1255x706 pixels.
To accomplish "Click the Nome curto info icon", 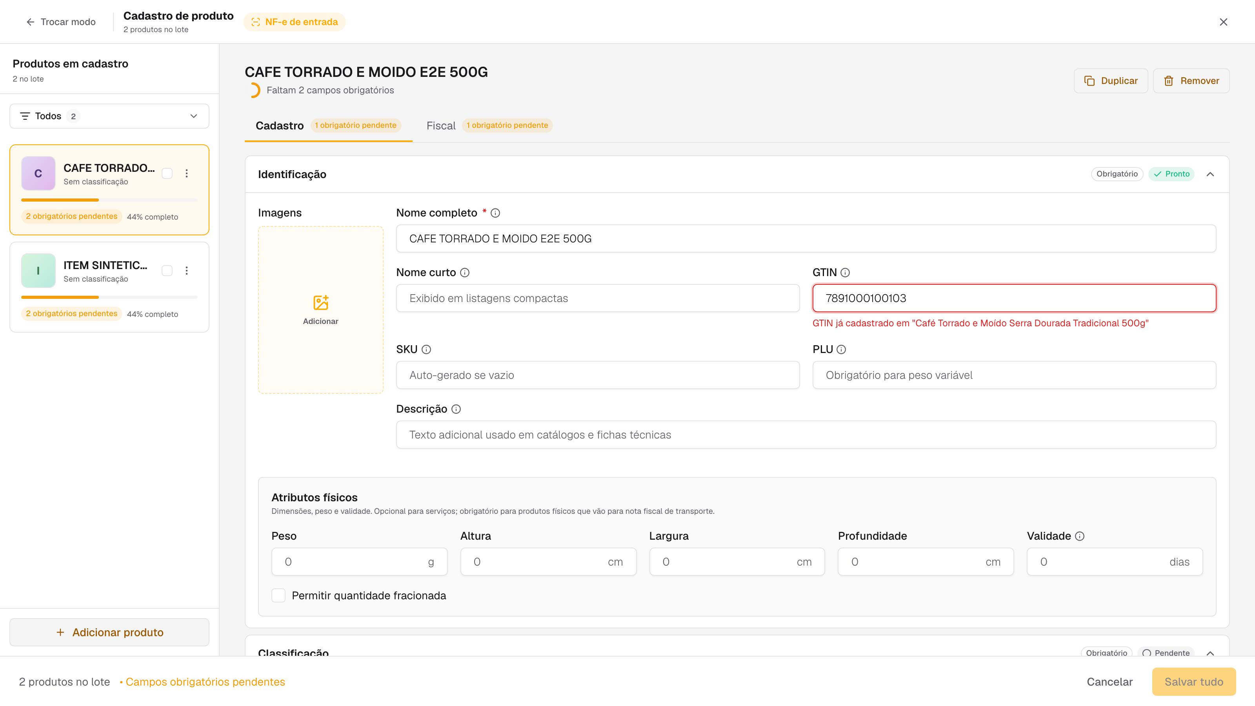I will click(465, 273).
